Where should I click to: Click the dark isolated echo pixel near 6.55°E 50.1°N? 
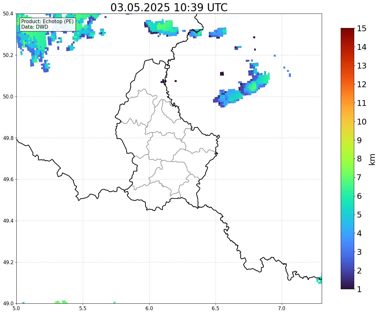click(x=222, y=74)
